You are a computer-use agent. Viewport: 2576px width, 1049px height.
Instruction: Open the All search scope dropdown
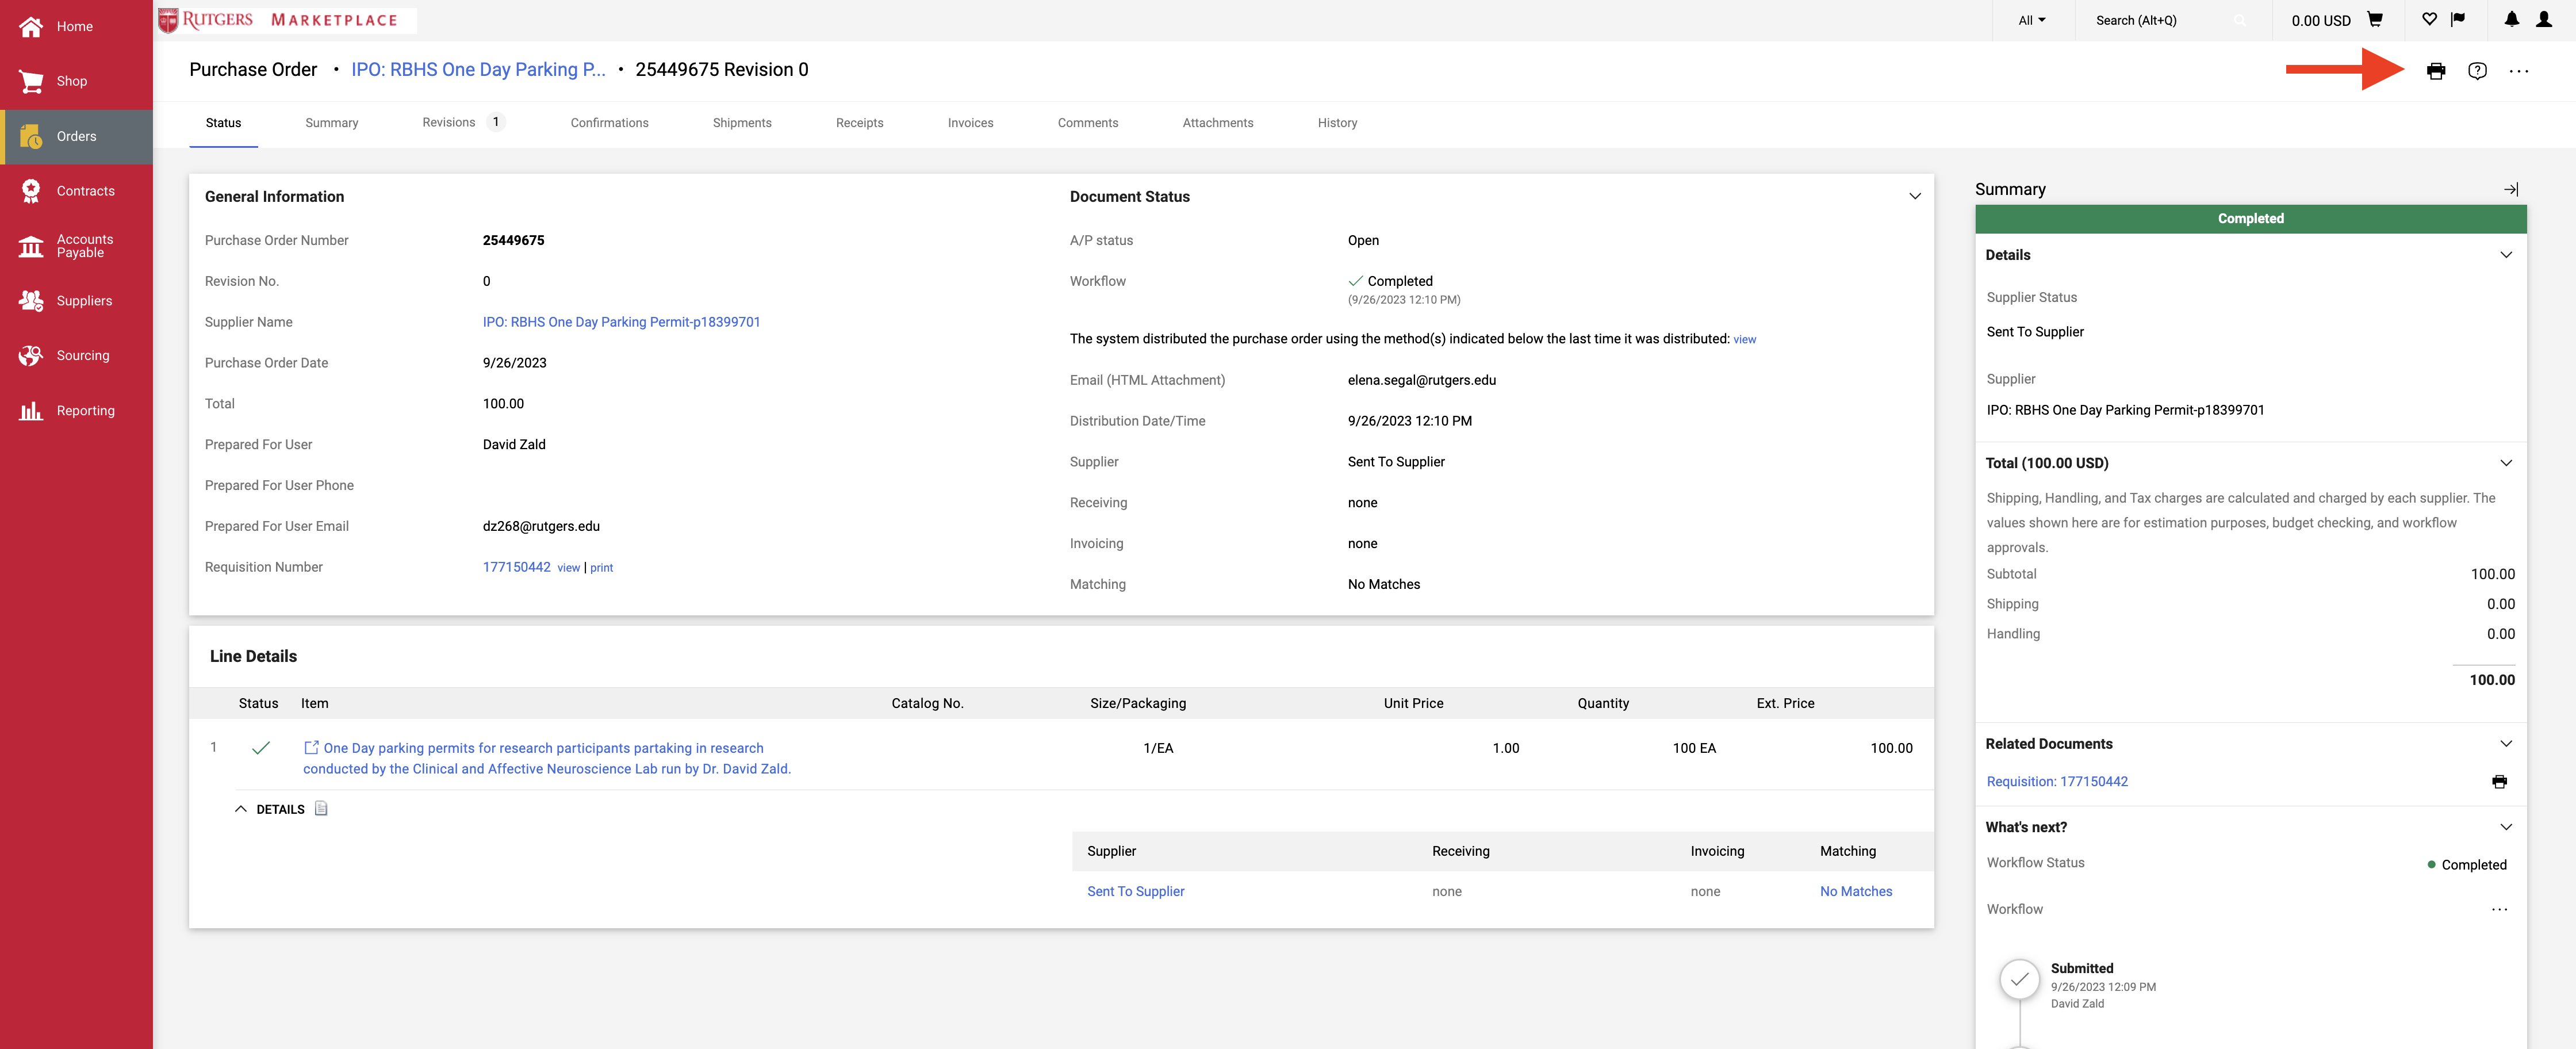coord(2032,20)
